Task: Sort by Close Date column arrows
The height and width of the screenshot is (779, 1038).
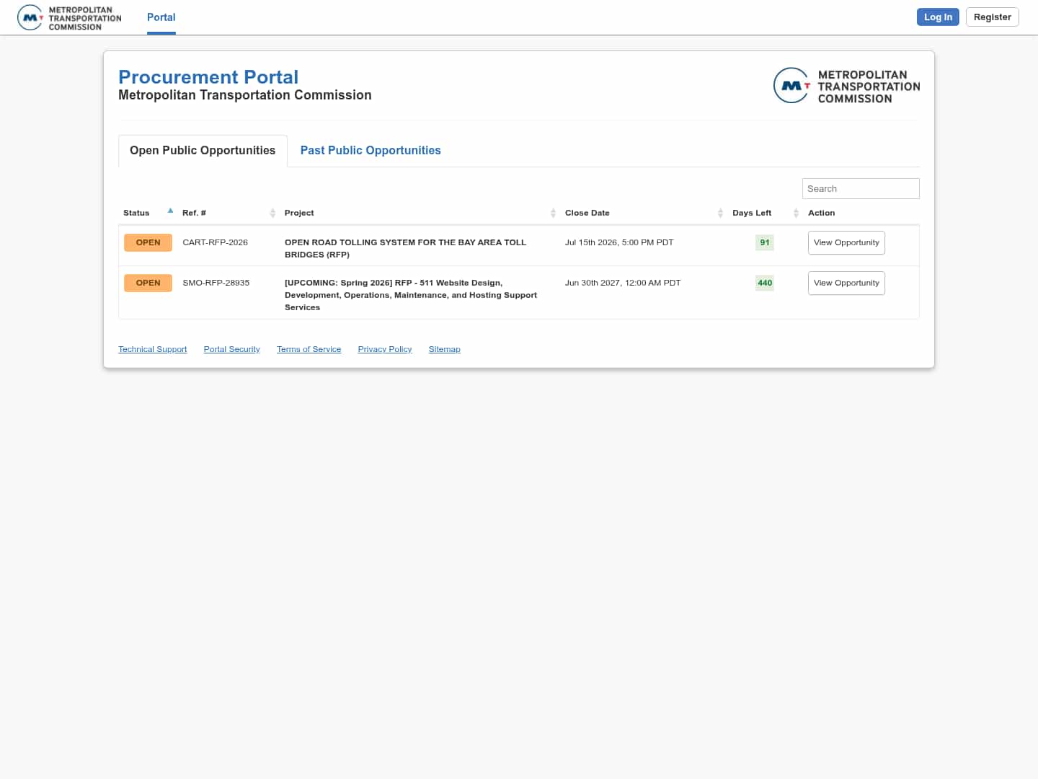Action: [x=720, y=213]
